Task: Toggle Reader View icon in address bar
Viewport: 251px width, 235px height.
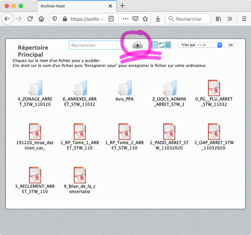Action: [111, 19]
